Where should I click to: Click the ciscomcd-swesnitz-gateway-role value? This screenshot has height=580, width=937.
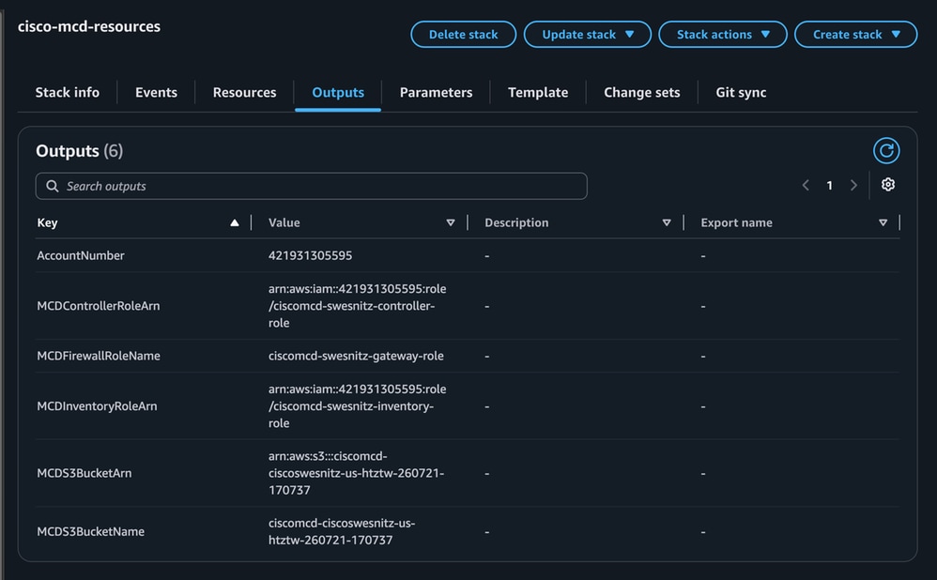pos(356,356)
